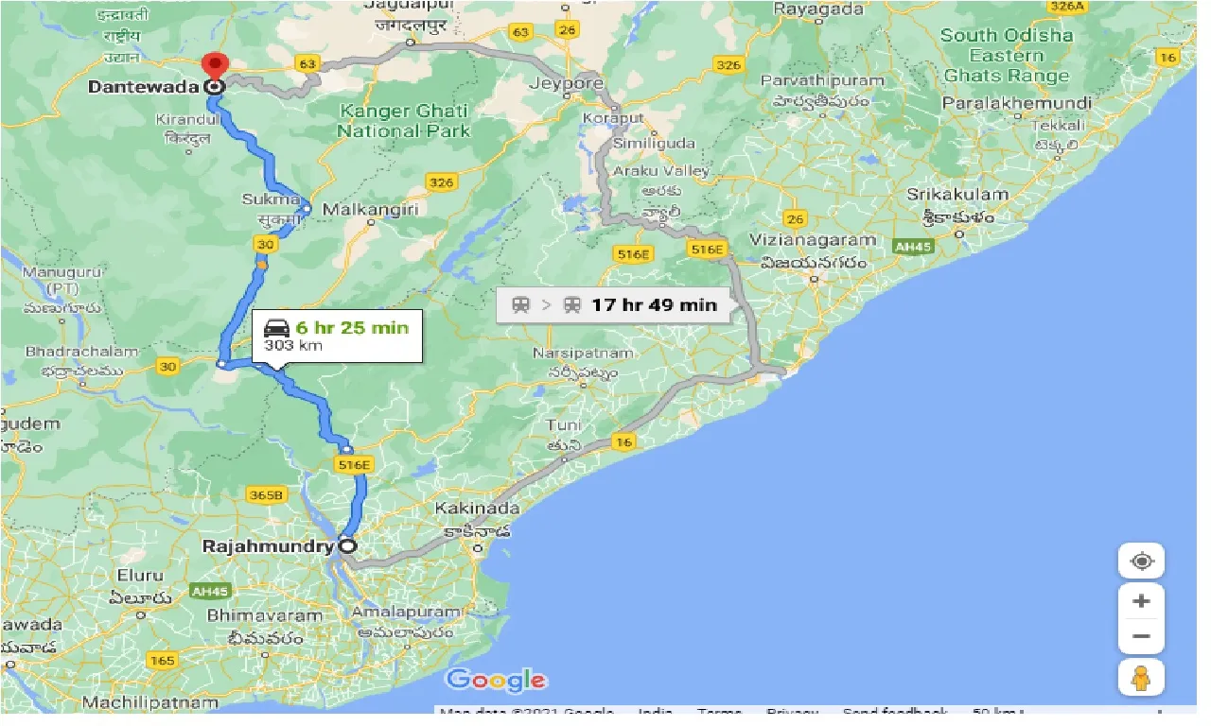Expand the route options with the chevron
The image size is (1211, 726).
[x=546, y=304]
